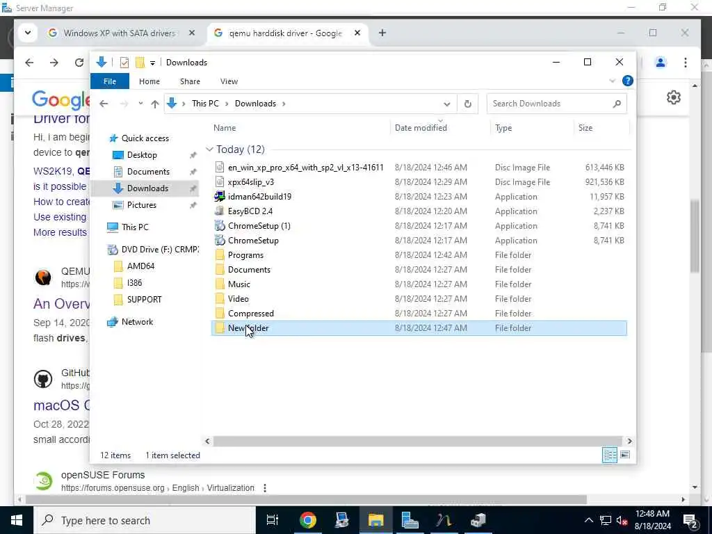The height and width of the screenshot is (534, 712).
Task: Select the Music folder
Action: point(239,284)
